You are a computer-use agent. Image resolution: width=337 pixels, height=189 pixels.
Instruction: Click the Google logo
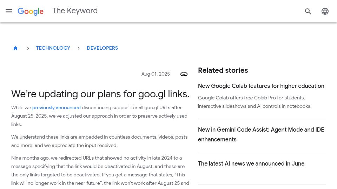click(31, 11)
